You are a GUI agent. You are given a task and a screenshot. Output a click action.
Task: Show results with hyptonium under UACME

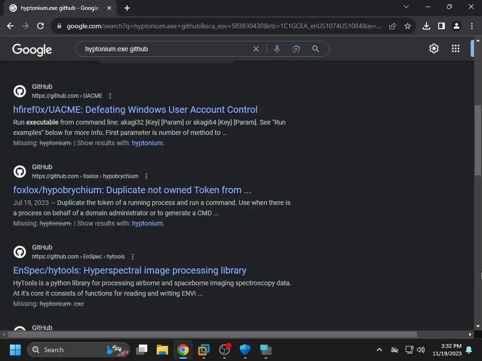[147, 143]
